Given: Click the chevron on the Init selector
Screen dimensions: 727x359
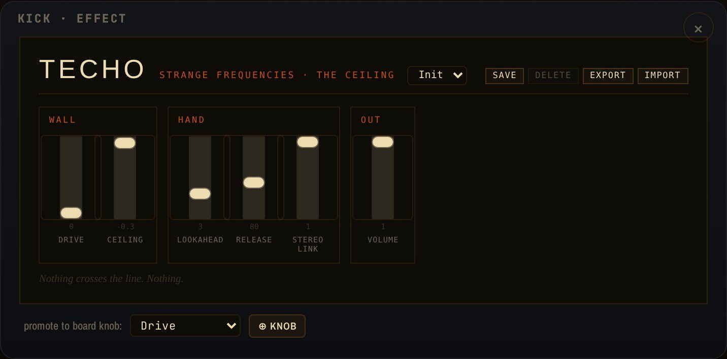Looking at the screenshot, I should [x=458, y=75].
